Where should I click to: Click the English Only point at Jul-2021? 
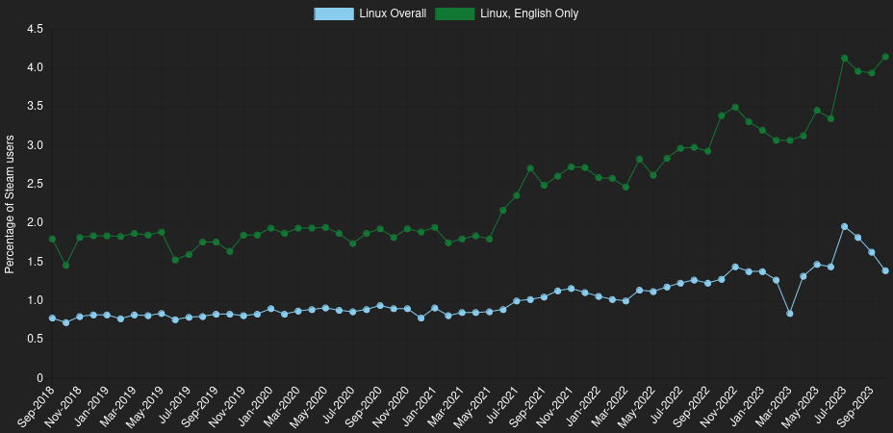(517, 195)
